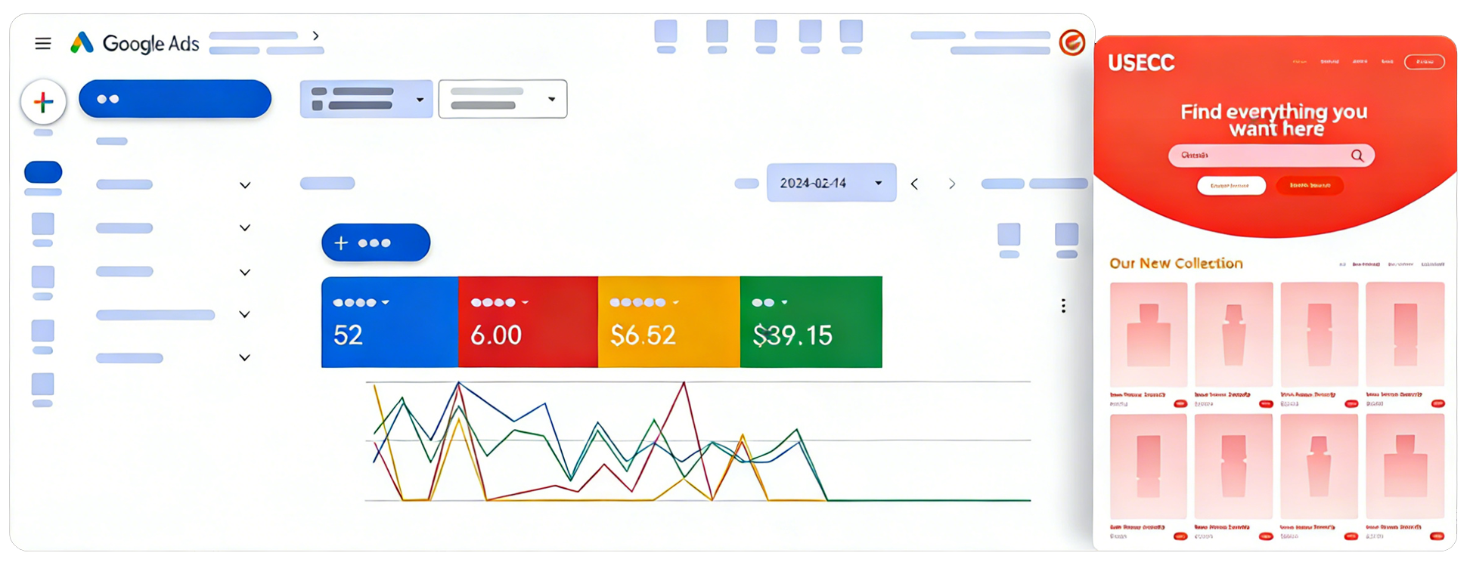Click the blue pill button with two dots
1470x562 pixels.
click(x=175, y=99)
